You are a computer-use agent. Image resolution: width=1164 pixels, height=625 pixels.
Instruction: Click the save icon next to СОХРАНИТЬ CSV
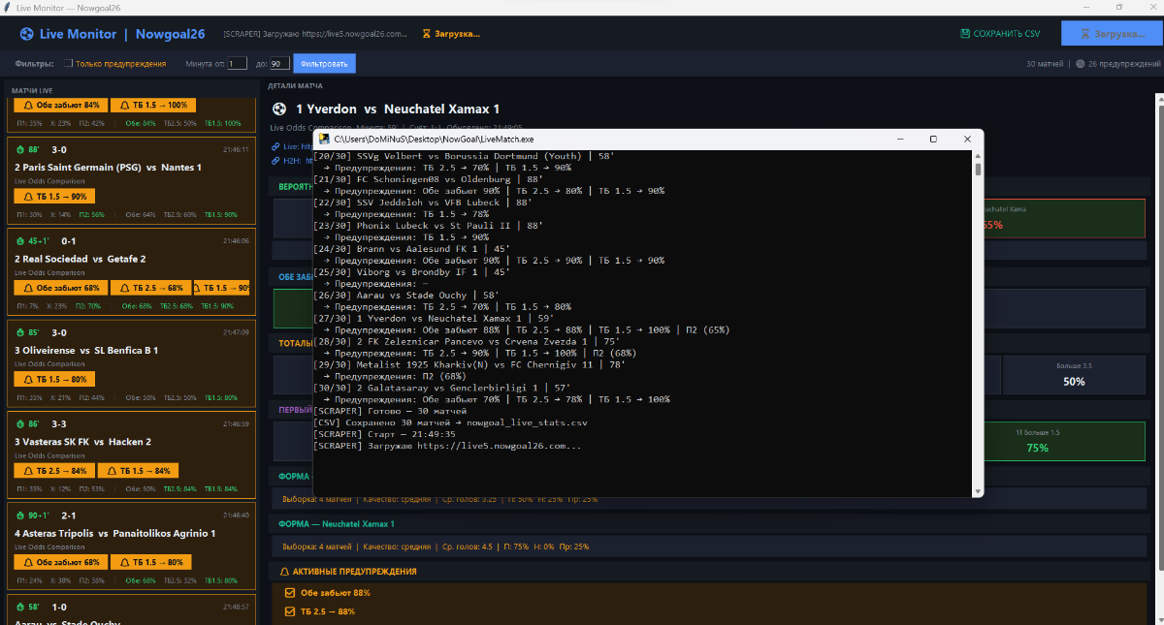pos(964,34)
